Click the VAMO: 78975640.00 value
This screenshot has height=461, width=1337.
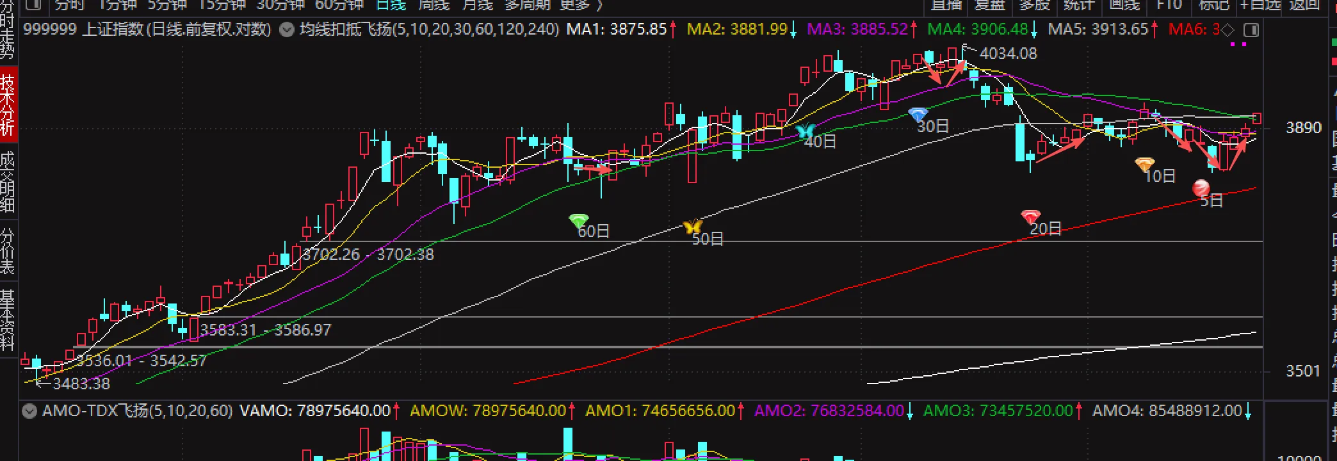coord(314,410)
